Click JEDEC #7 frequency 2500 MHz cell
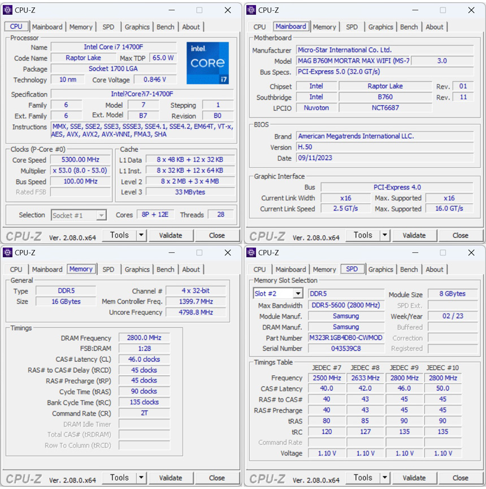This screenshot has width=486, height=489. point(327,378)
